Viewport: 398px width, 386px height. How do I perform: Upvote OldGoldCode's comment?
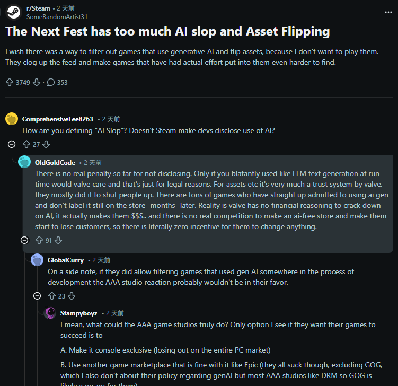[x=39, y=240]
